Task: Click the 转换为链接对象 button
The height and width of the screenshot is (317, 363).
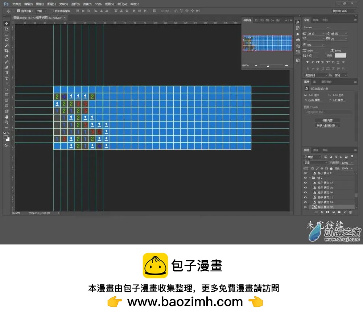Action: coord(327,125)
